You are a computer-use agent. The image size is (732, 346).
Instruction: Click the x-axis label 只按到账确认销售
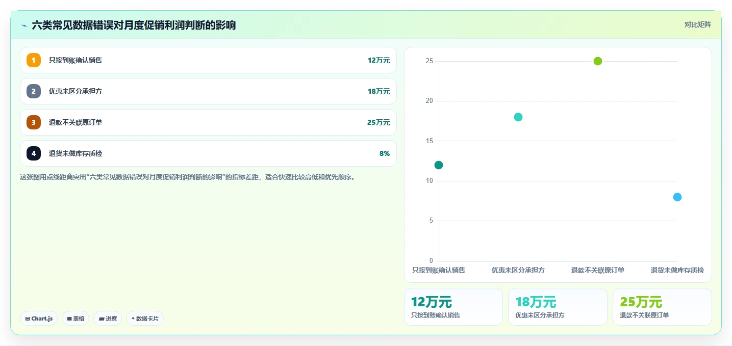click(x=439, y=270)
